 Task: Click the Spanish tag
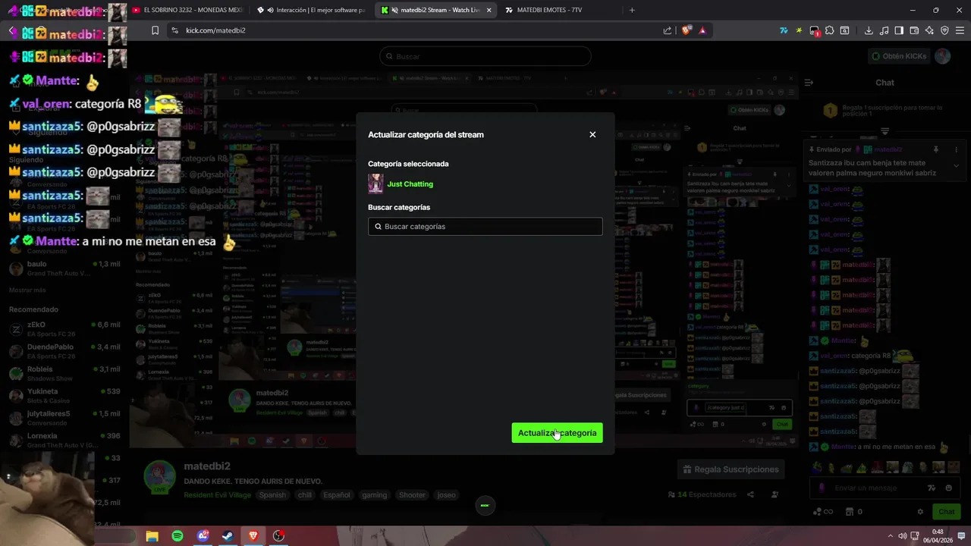[272, 495]
